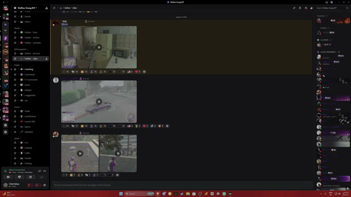
Task: Click the inbox icon in title bar
Action: (327, 2)
